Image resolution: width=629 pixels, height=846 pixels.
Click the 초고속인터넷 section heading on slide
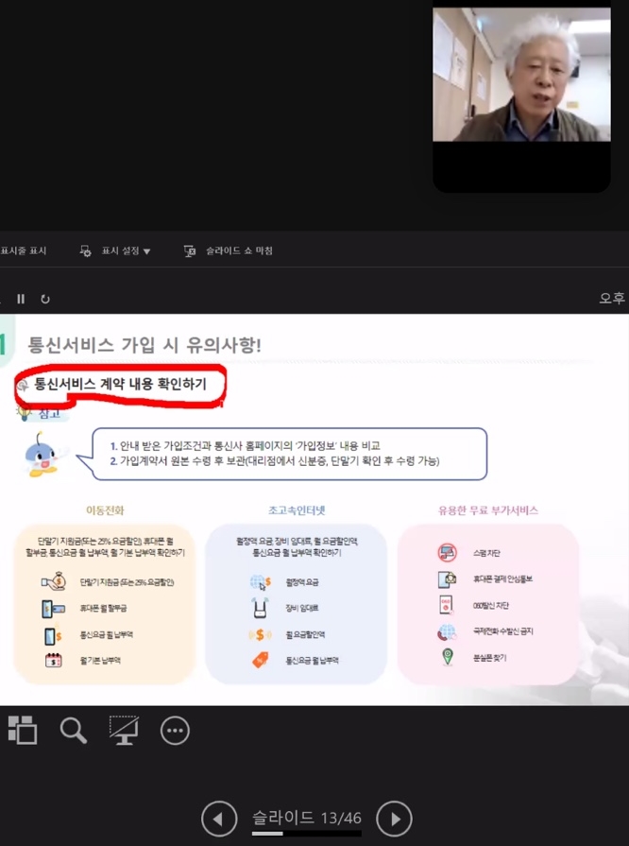(296, 510)
